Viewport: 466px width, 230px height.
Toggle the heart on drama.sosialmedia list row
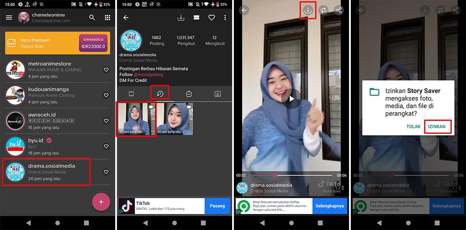point(106,171)
